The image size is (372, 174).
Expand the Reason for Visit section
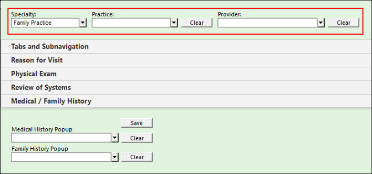tap(186, 60)
